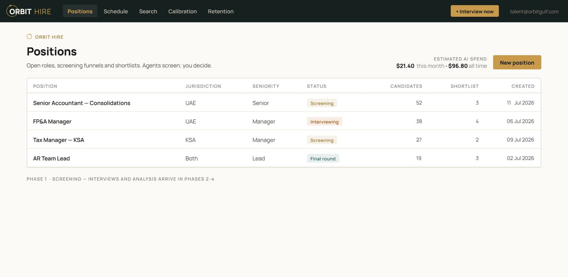Click the Interviewing status badge for FP&A Manager

click(324, 121)
